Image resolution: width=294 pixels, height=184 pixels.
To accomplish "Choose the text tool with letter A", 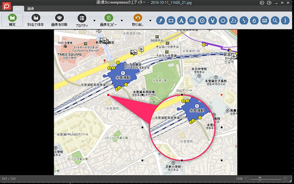I will click(181, 21).
